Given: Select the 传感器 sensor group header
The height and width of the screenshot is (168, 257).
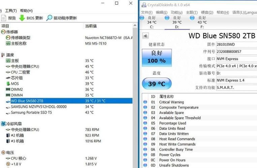Looking at the screenshot, I should (12, 32).
